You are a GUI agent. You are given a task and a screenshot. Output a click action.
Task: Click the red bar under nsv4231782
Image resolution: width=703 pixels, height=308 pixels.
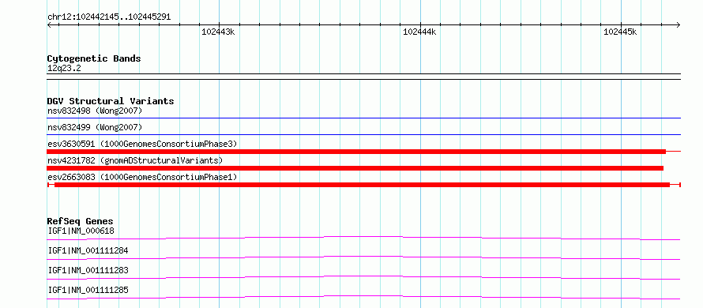pos(355,168)
